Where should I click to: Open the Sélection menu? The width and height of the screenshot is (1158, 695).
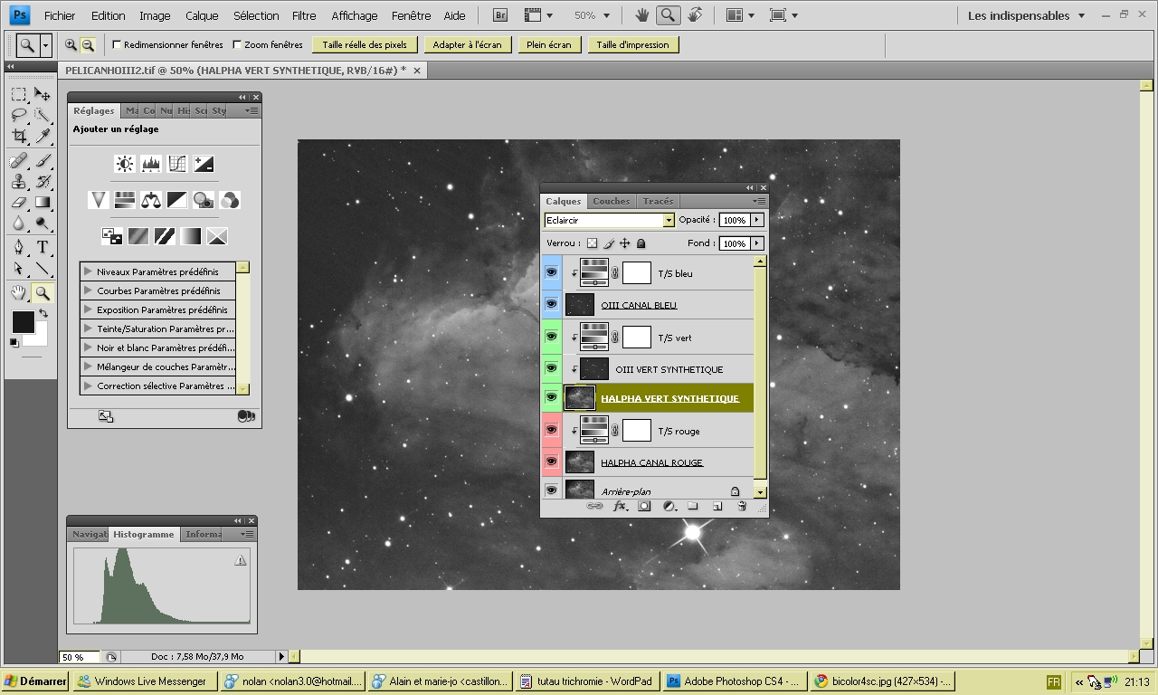pyautogui.click(x=256, y=15)
